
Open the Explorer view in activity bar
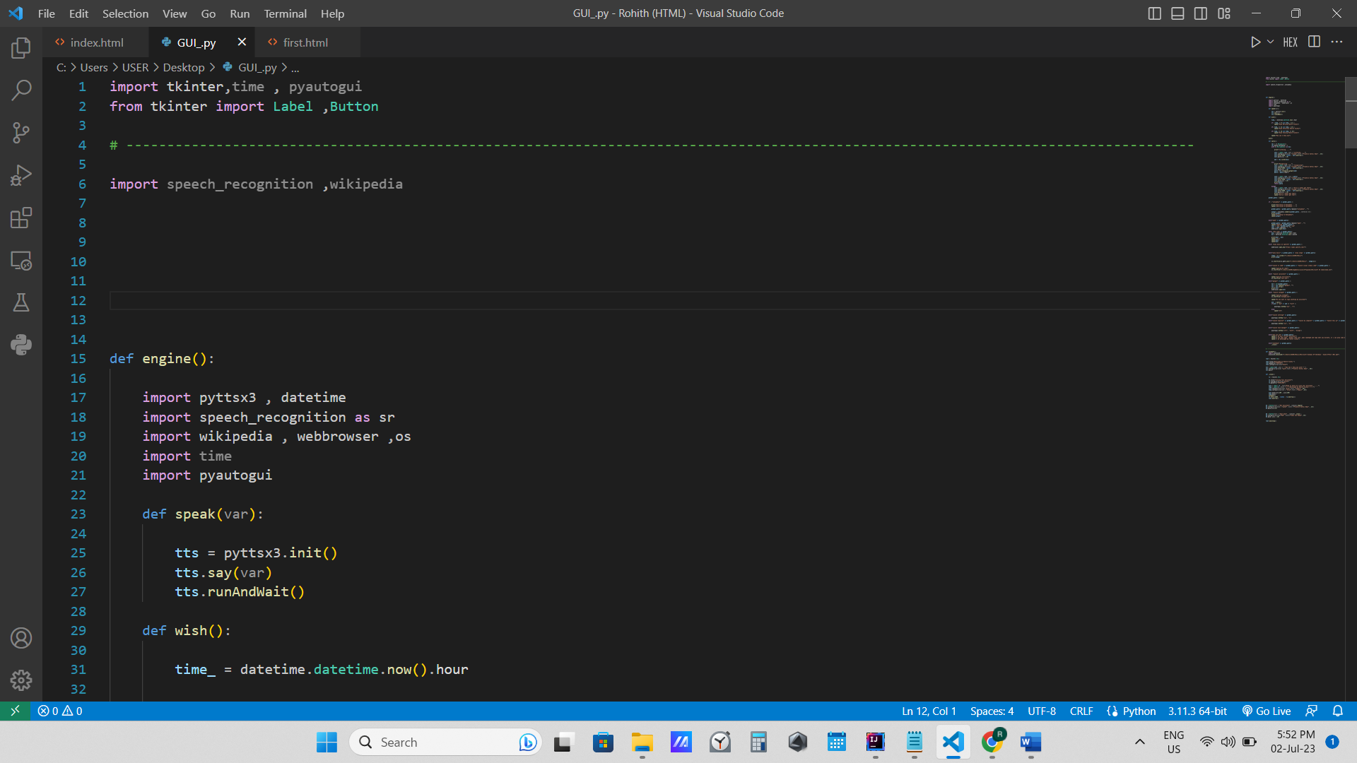point(21,48)
